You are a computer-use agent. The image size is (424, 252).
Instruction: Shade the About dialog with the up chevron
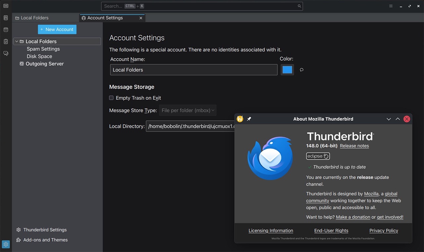click(x=398, y=119)
